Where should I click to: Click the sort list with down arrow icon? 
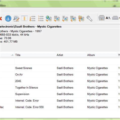[x=32, y=18]
